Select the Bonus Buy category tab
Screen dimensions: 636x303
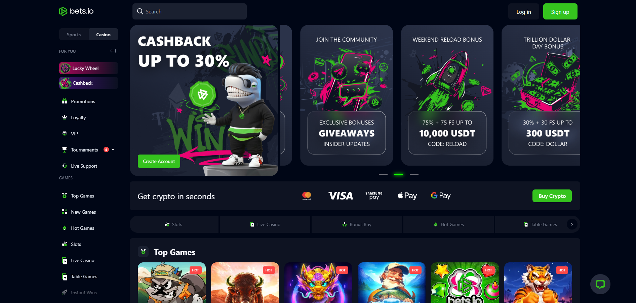(357, 224)
